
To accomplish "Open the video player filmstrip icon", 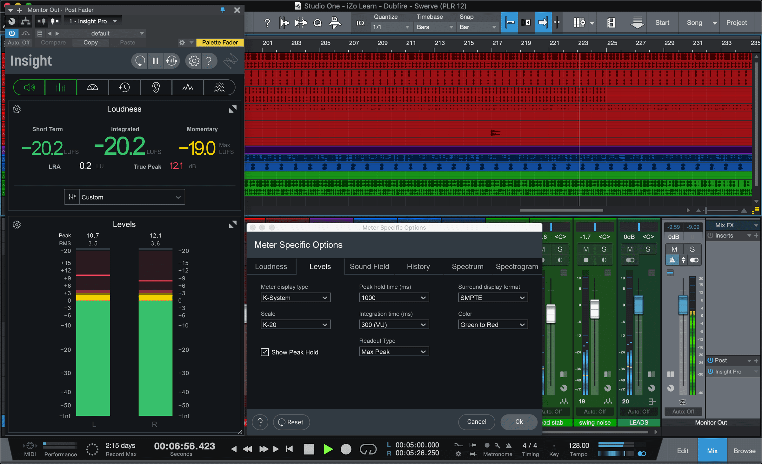I will pyautogui.click(x=611, y=23).
